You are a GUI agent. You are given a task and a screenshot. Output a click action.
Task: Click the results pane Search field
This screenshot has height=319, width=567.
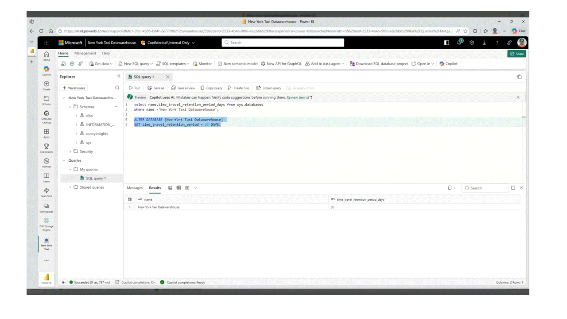click(x=485, y=188)
